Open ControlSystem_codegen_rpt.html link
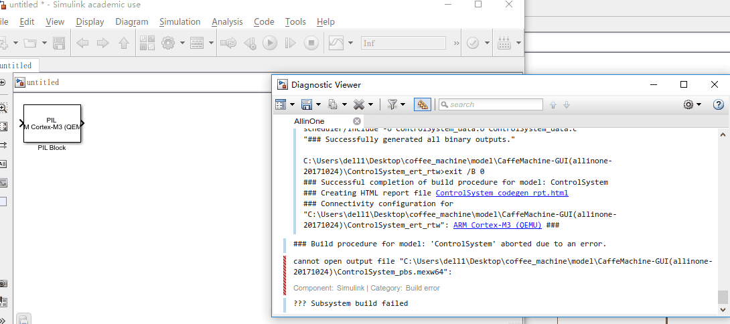Screen dimensions: 730x324 click(502, 193)
